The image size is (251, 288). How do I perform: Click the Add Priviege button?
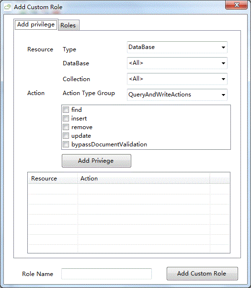96,161
